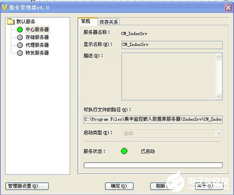Click the 默认服务 folder icon

coord(11,22)
